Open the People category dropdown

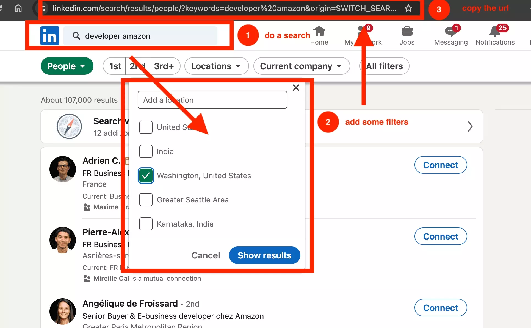coord(67,66)
